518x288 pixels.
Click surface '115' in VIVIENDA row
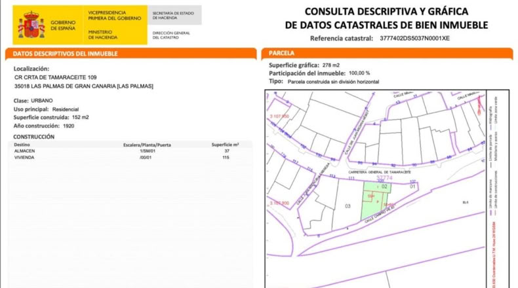pyautogui.click(x=226, y=157)
